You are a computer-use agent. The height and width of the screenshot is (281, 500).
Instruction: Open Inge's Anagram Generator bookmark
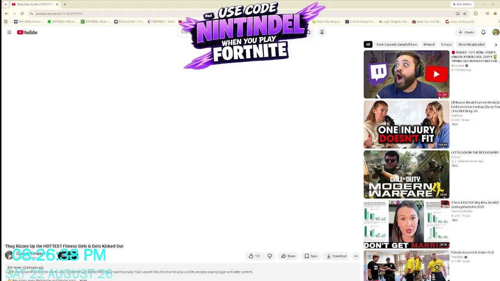click(x=394, y=22)
